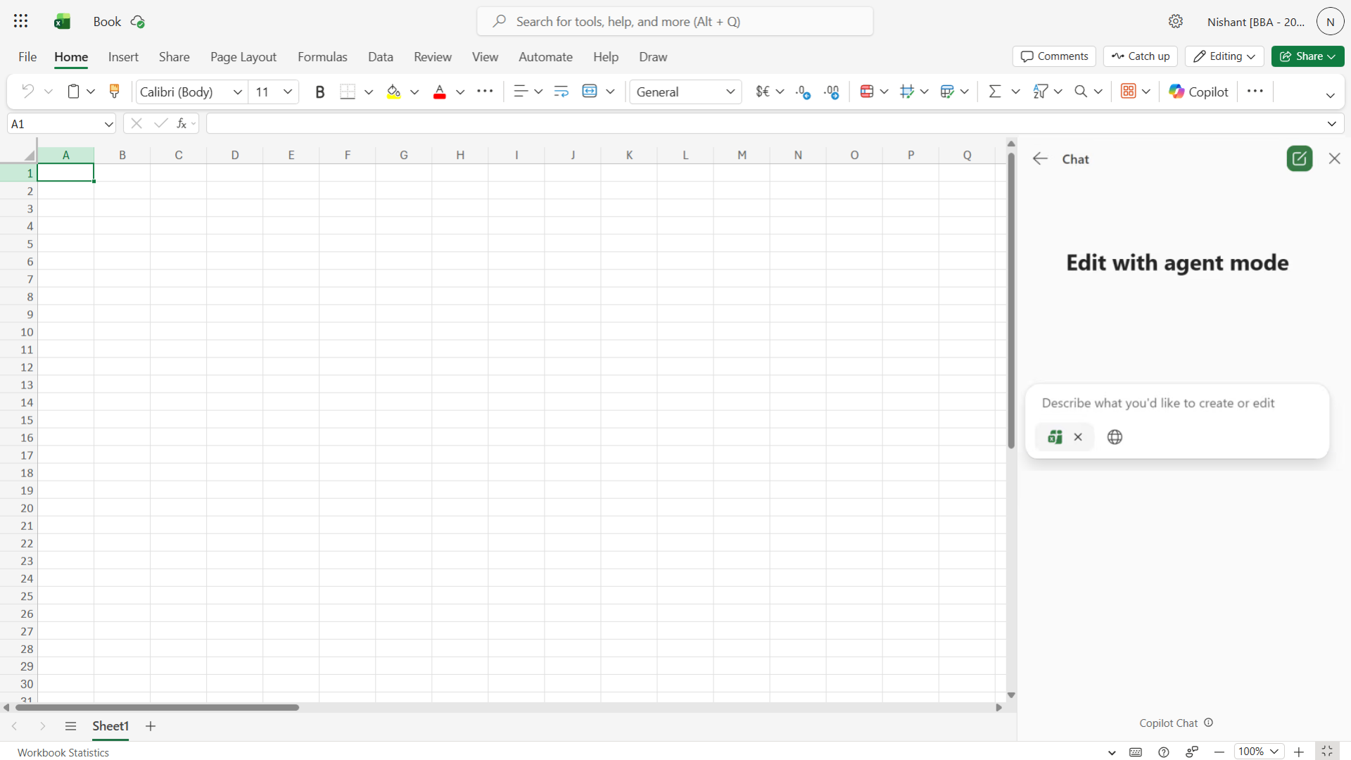Expand the Name Box dropdown
Viewport: 1351px width, 760px height.
108,123
